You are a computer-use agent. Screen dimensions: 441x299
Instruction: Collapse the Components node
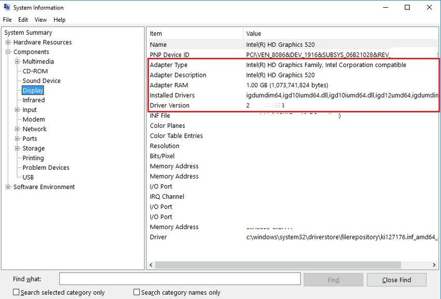click(8, 51)
